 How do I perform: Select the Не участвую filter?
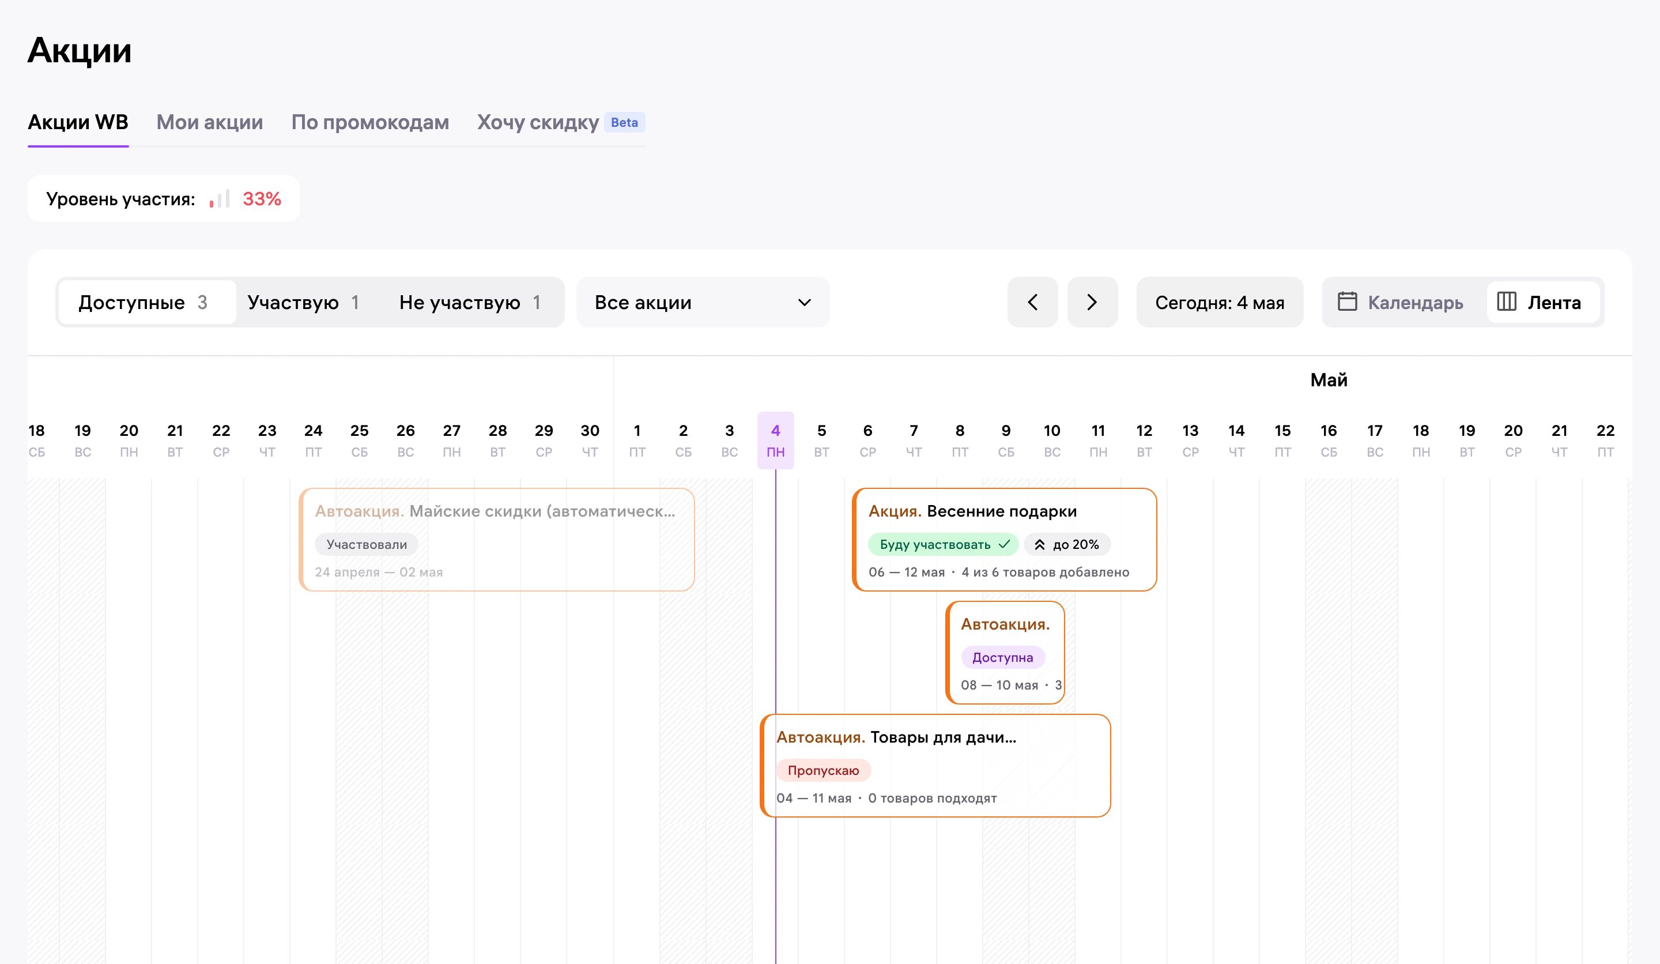click(470, 303)
